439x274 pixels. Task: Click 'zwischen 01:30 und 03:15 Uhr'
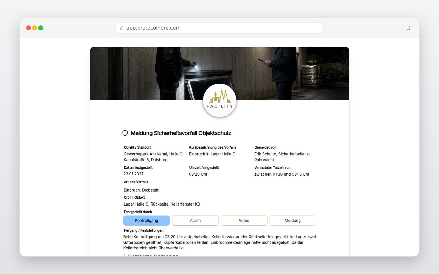click(x=282, y=174)
